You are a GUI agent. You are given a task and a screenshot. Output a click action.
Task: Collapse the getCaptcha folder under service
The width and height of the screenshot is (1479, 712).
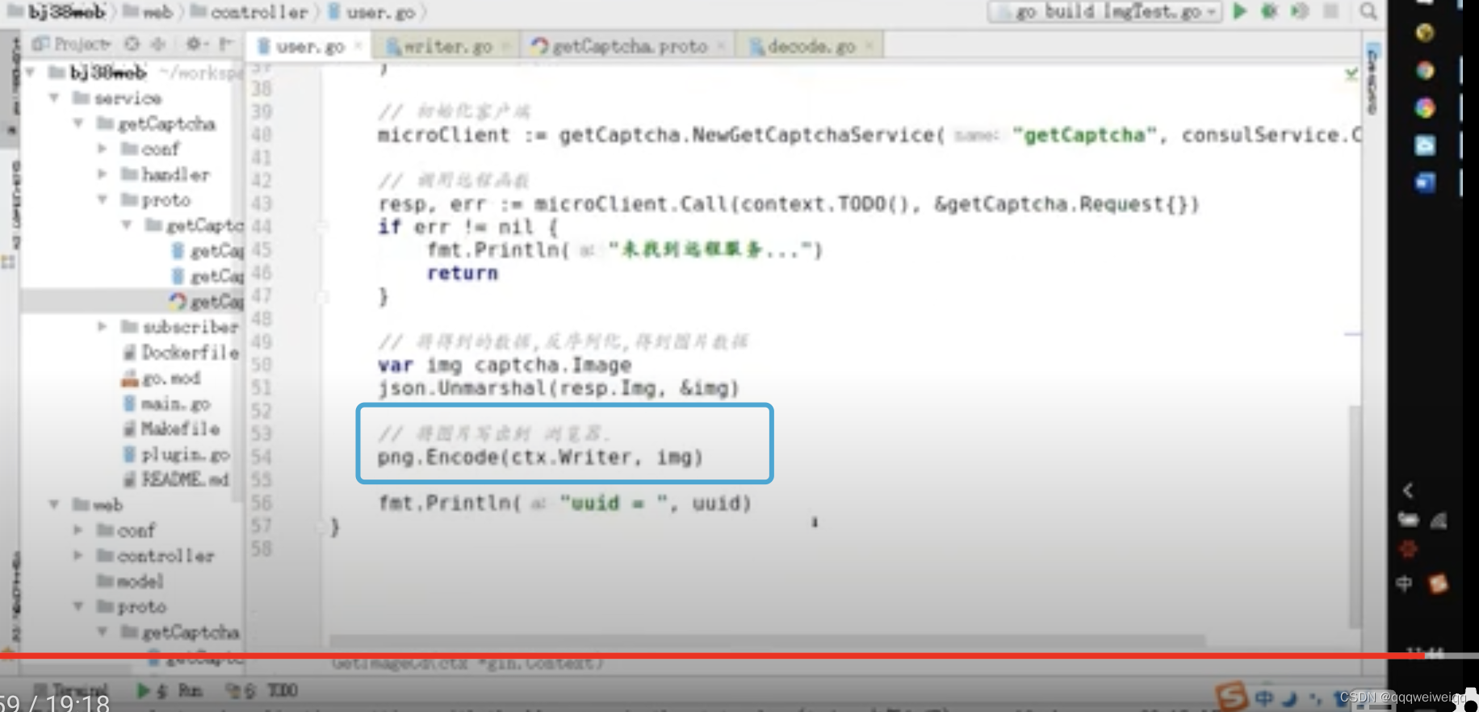78,124
